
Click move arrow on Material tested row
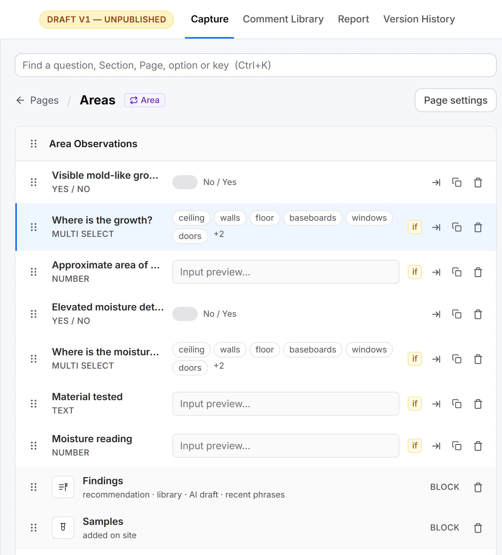click(436, 404)
